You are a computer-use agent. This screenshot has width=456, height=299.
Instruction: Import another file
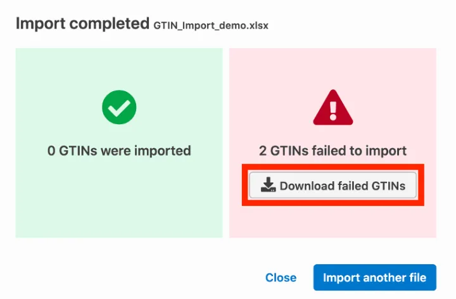click(374, 277)
